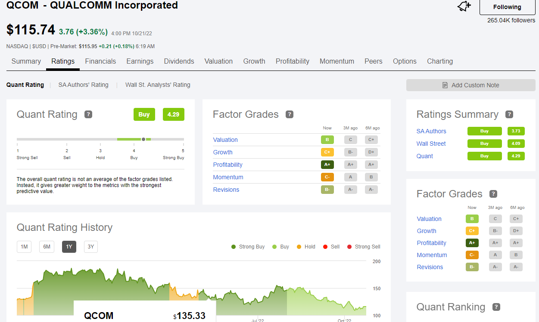Select the Quant Rating sub-tab
The width and height of the screenshot is (539, 322).
tap(25, 85)
